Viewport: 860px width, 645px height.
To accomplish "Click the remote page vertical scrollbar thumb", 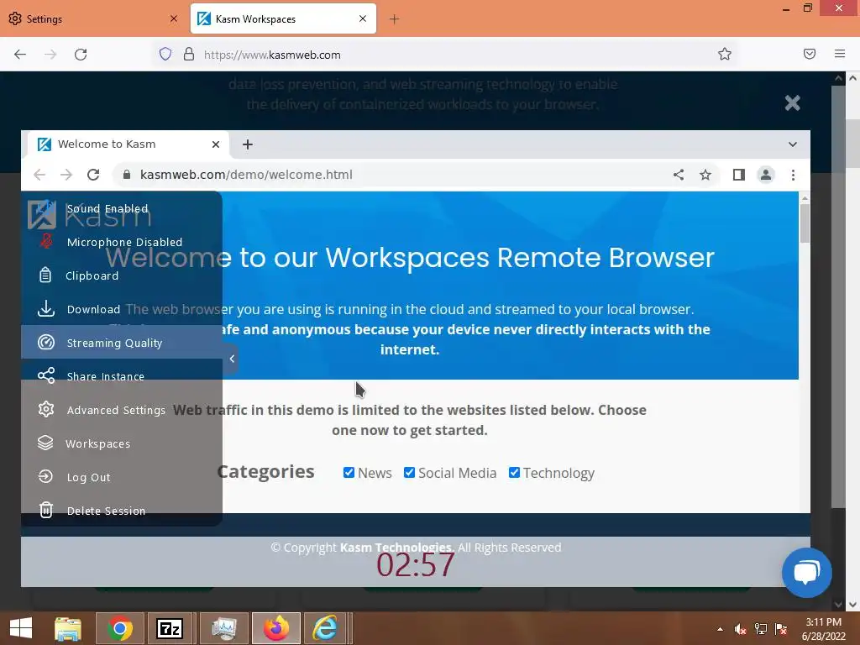I will point(805,222).
